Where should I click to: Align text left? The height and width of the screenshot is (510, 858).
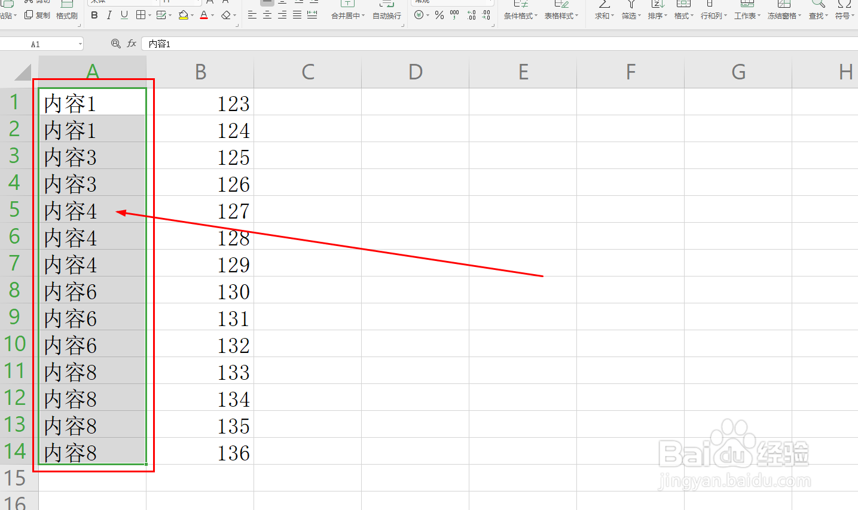pyautogui.click(x=252, y=16)
